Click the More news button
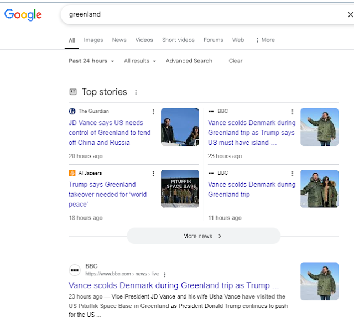The width and height of the screenshot is (354, 324). 204,236
